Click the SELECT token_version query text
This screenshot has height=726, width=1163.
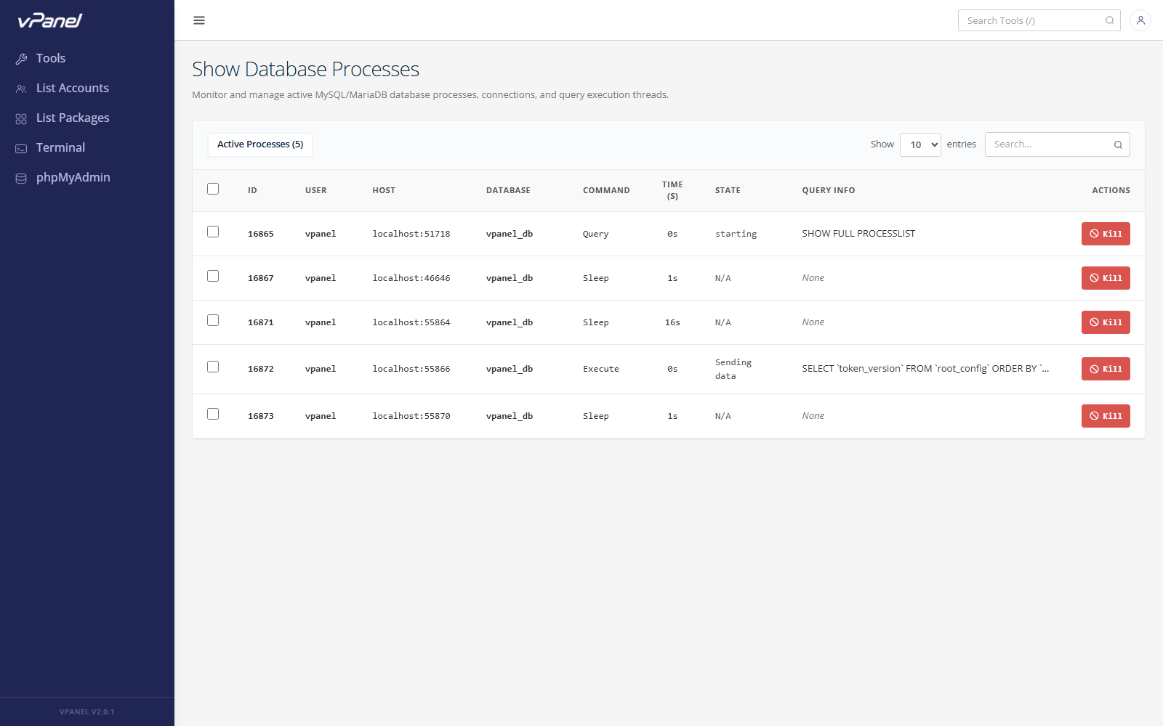(925, 369)
